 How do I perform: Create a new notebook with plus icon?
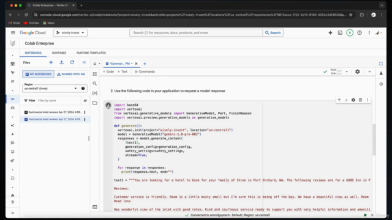[x=51, y=62]
